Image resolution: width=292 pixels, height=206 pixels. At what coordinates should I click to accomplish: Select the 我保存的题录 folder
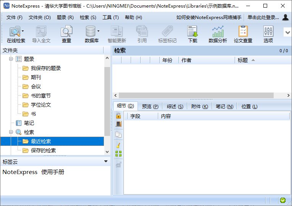[x=46, y=68]
